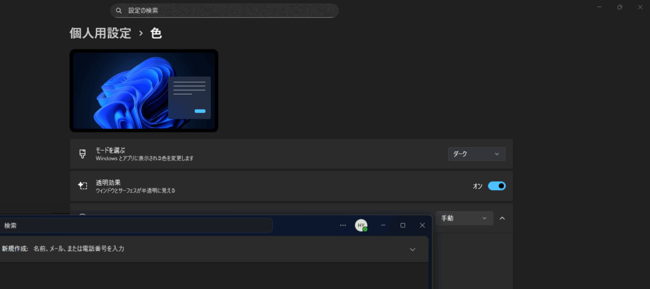Turn off the 透明効果 toggle switch
The width and height of the screenshot is (650, 289).
[496, 186]
